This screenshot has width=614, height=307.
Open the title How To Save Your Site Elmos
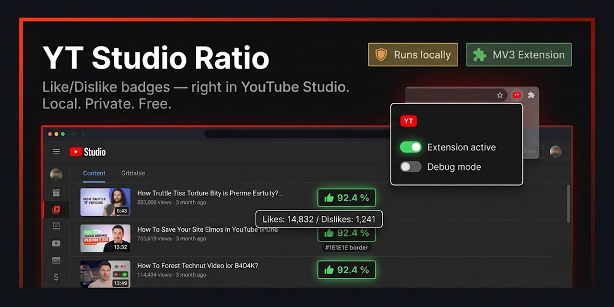click(x=207, y=229)
